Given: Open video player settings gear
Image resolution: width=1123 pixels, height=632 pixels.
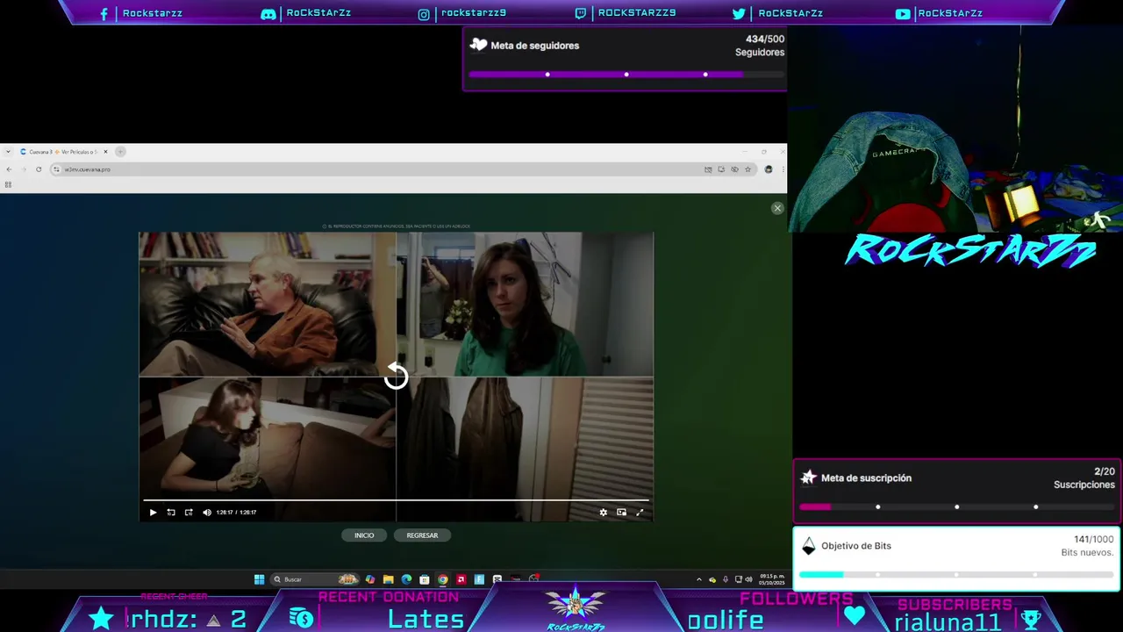Looking at the screenshot, I should (603, 512).
